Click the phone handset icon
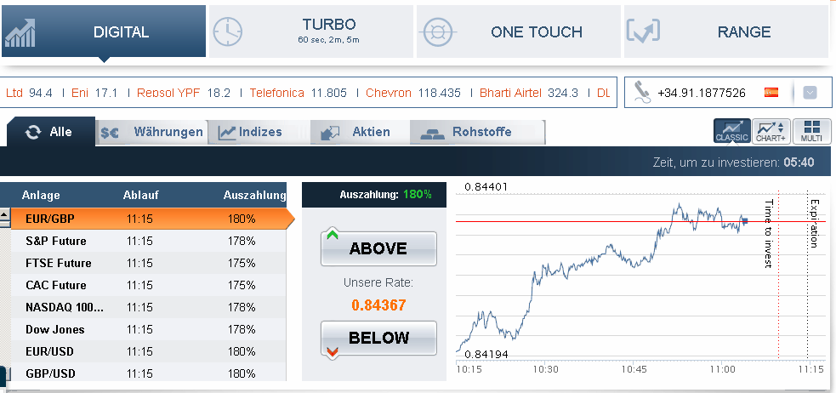 pos(642,92)
